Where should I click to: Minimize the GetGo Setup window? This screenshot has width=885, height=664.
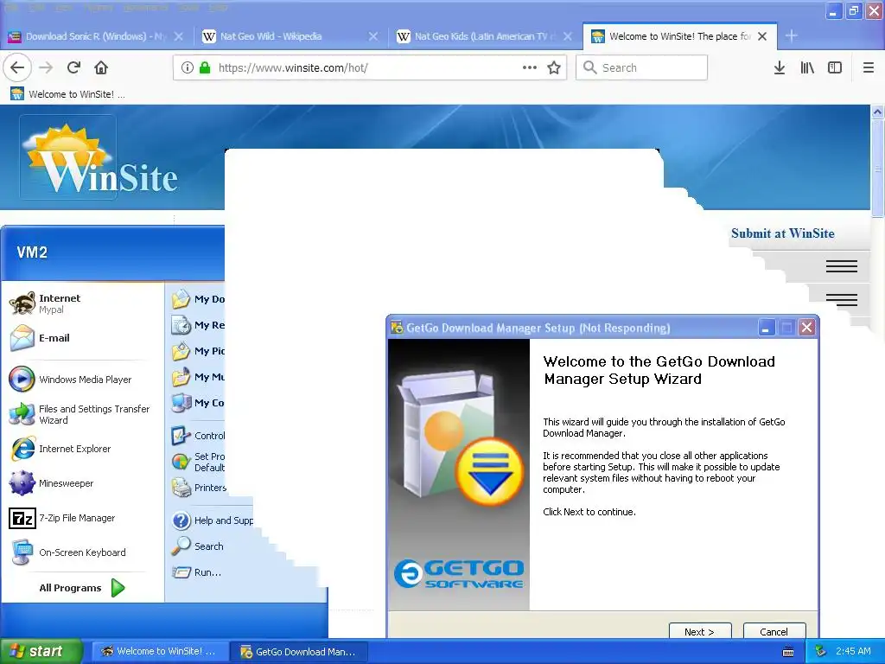tap(766, 328)
